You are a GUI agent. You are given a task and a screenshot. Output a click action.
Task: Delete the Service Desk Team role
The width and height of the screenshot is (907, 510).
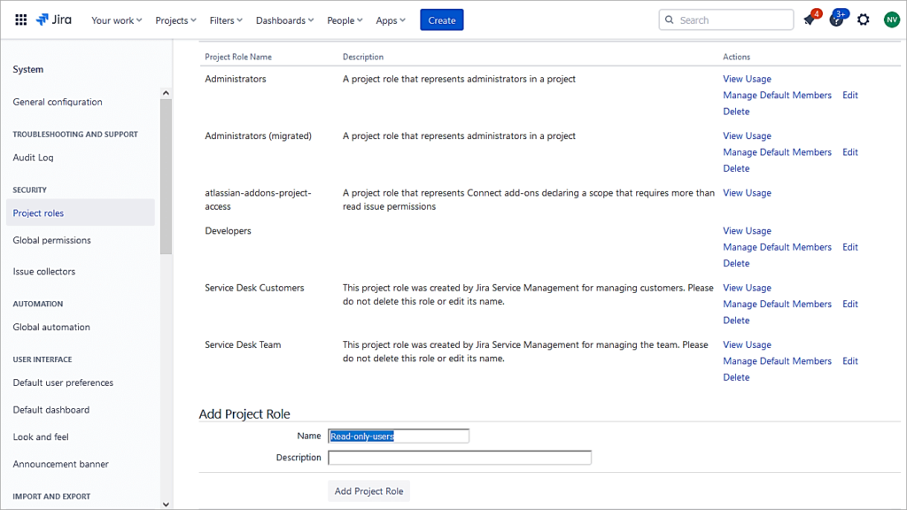click(735, 376)
